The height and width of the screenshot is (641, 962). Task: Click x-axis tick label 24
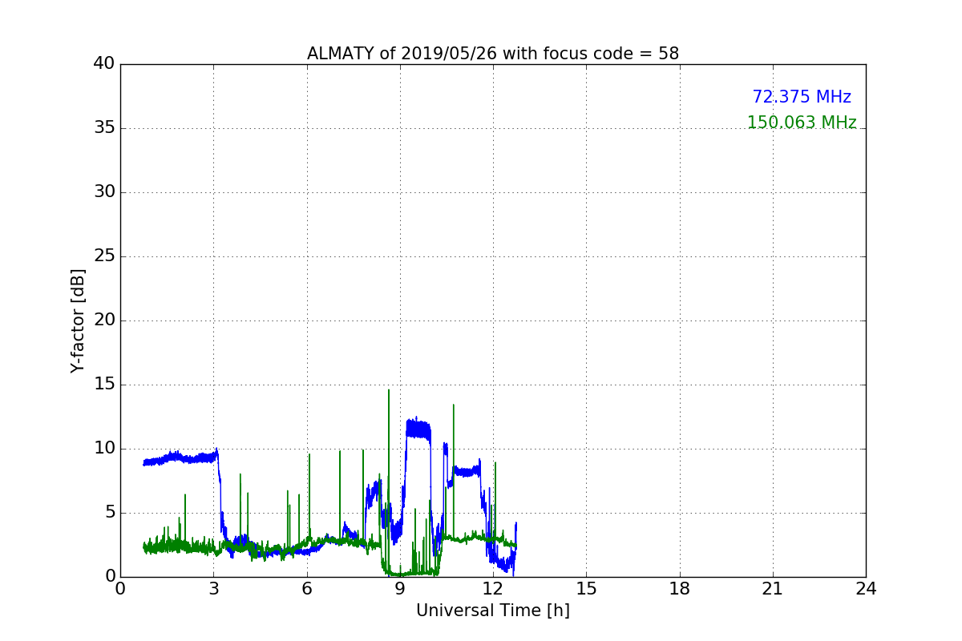pos(866,589)
